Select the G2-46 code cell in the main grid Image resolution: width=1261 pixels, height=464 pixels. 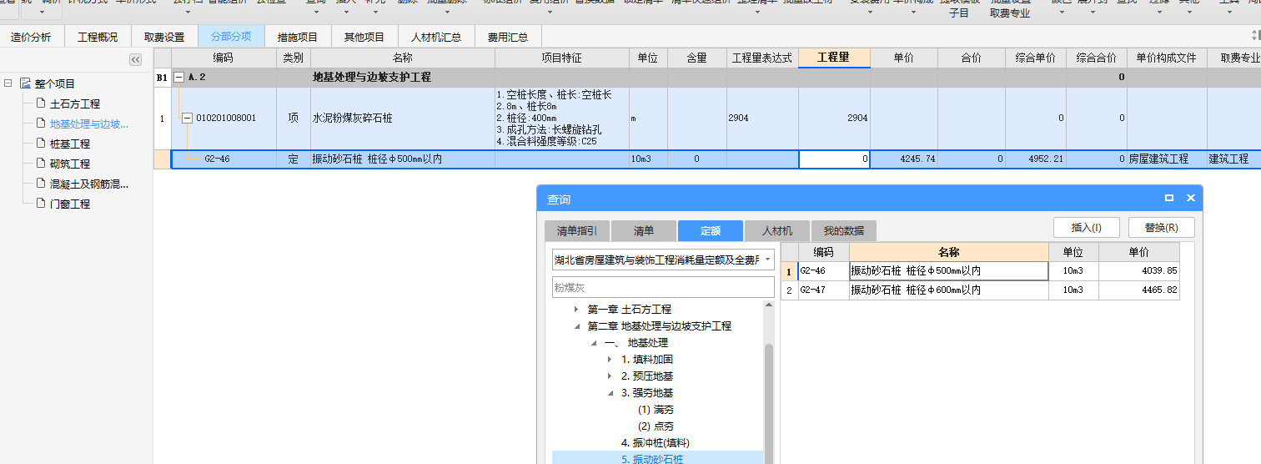point(224,159)
